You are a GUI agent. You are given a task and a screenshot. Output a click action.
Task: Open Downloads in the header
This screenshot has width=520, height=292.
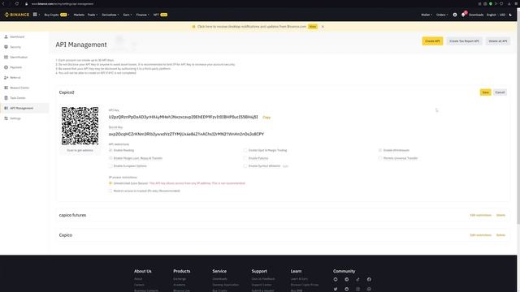tap(476, 15)
